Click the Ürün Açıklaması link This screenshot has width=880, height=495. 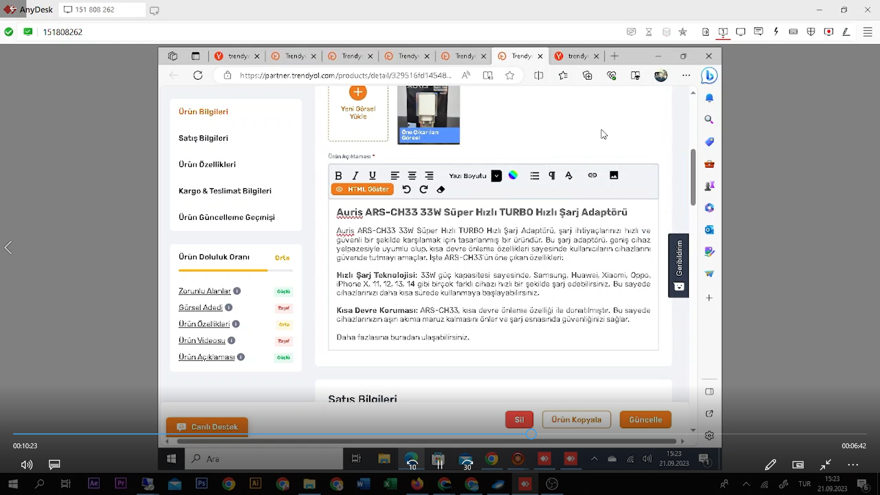click(207, 357)
